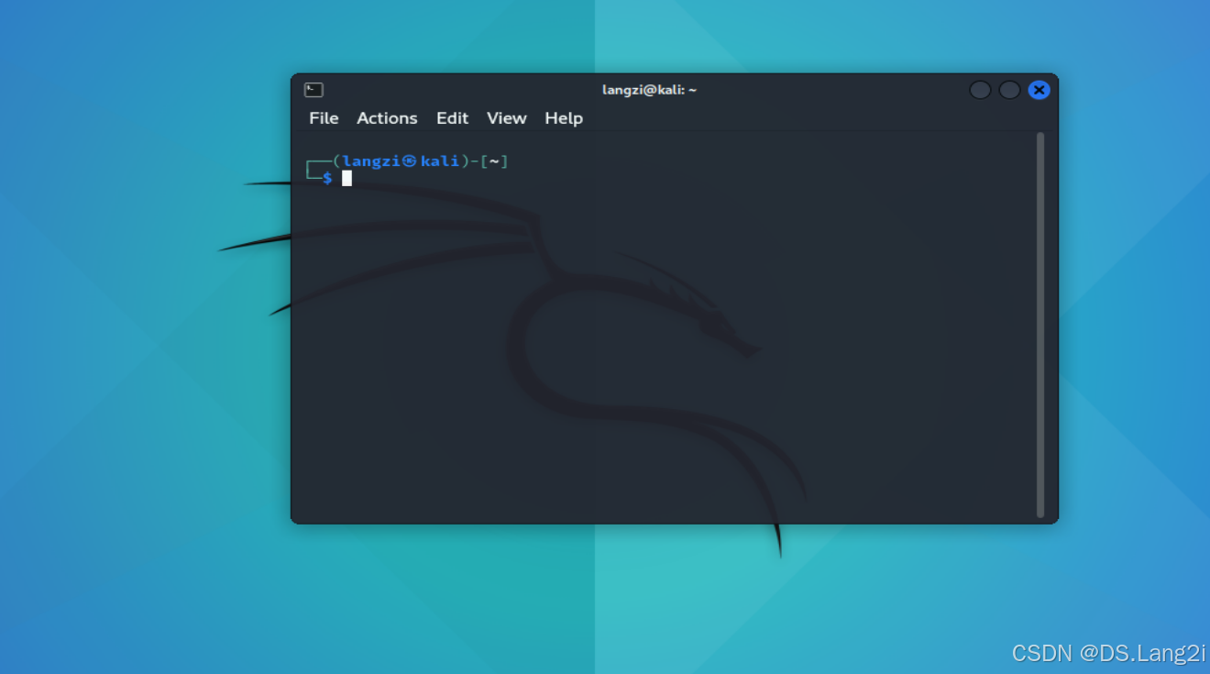
Task: Click the 'langzi' username in the prompt
Action: click(371, 161)
